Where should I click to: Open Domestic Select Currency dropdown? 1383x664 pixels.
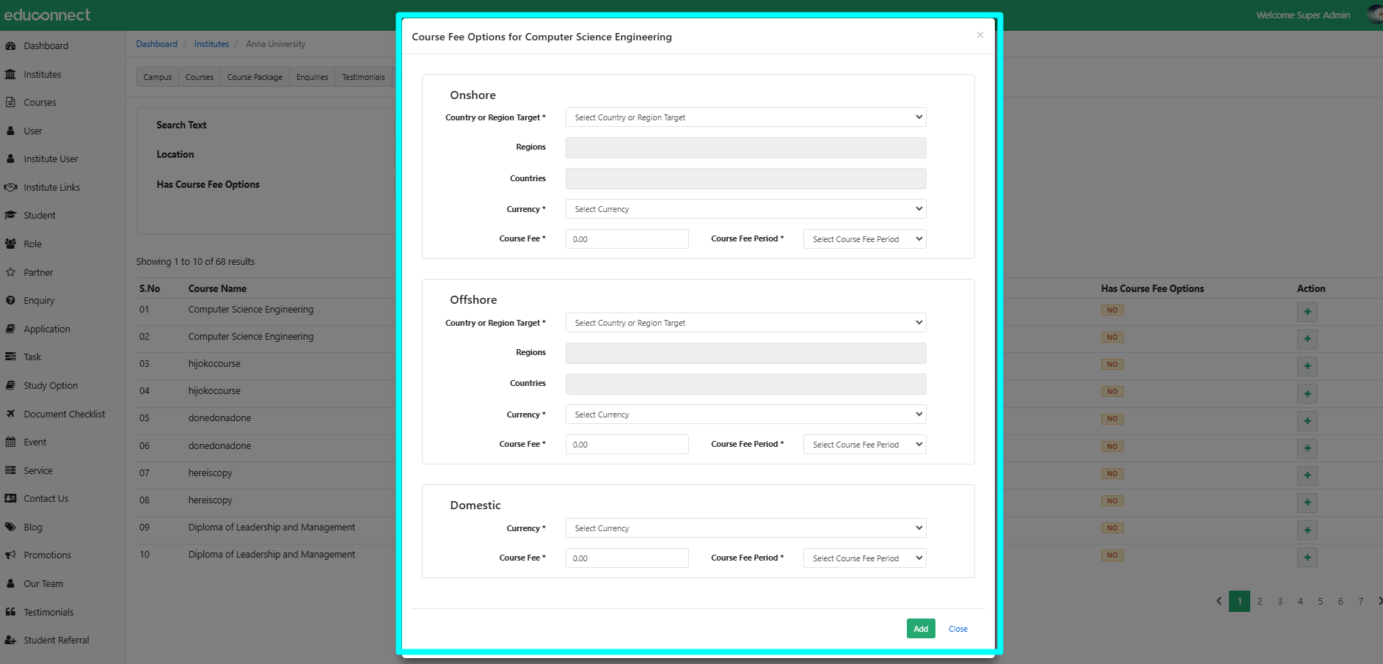click(x=745, y=528)
